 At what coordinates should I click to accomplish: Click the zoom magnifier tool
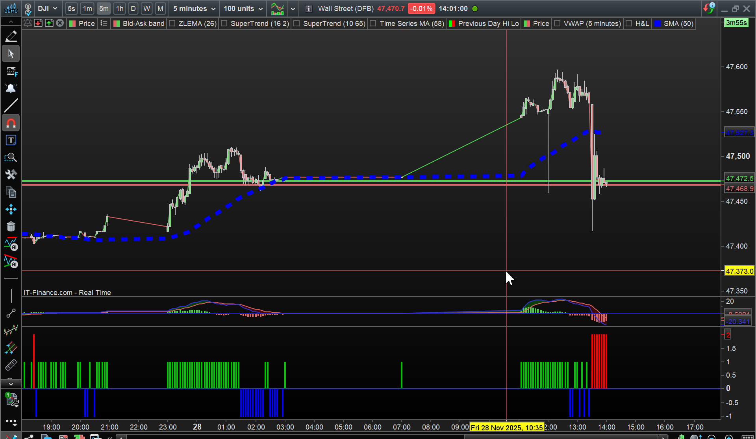point(11,158)
